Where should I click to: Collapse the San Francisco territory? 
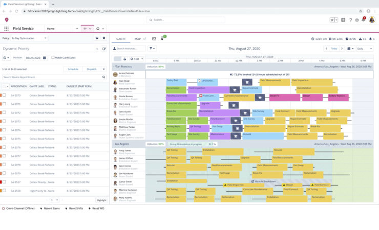114,66
